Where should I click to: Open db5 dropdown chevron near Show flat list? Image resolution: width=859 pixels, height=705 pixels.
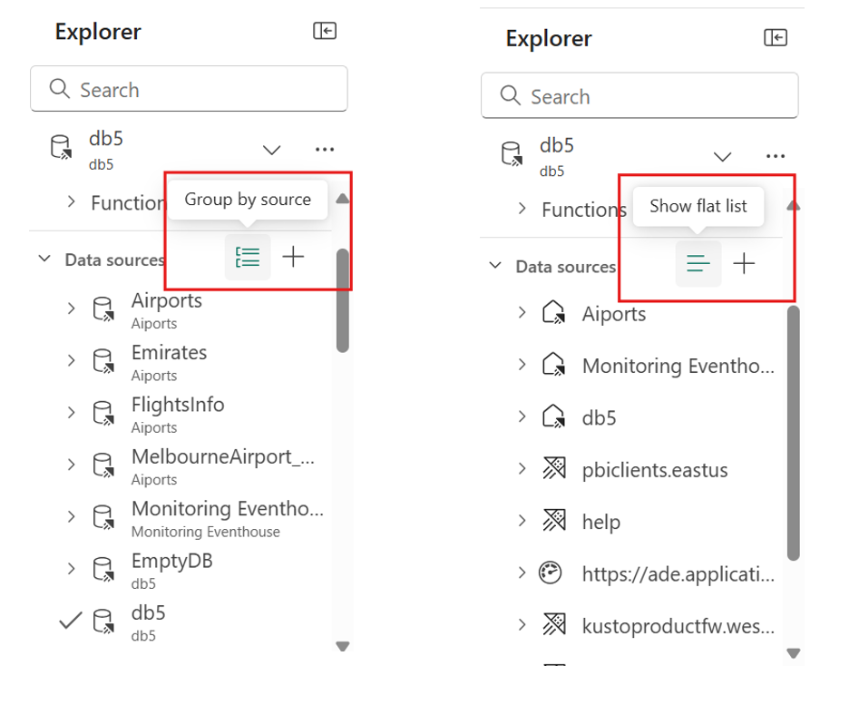coord(722,156)
